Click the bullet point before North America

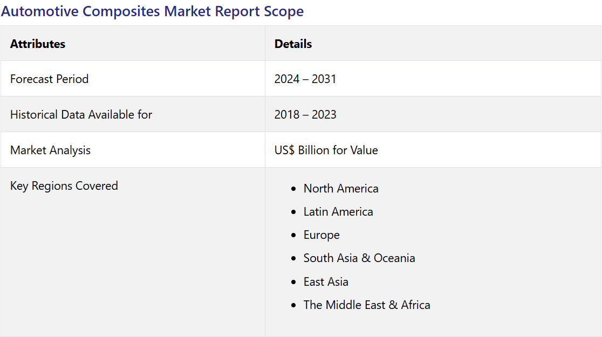(293, 189)
